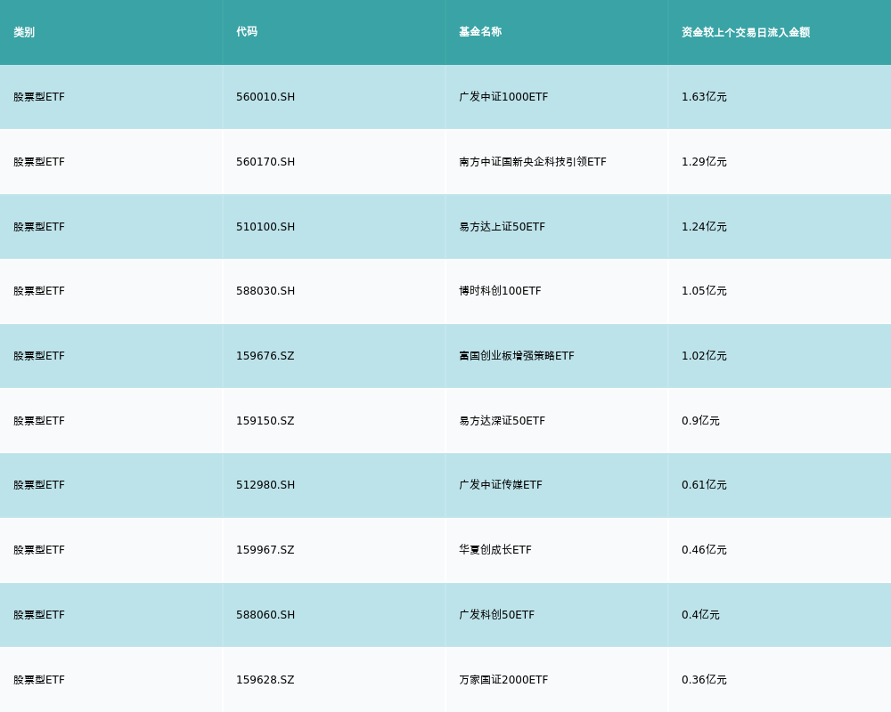Select inflow amount 1.29亿元
The width and height of the screenshot is (891, 712).
point(704,162)
